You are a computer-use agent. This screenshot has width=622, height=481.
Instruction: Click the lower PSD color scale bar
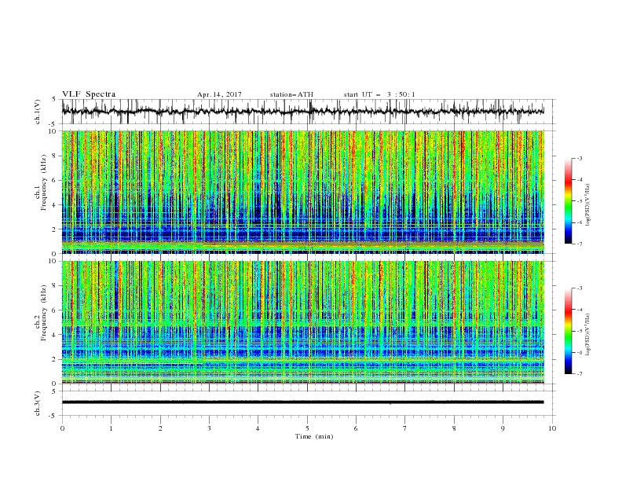(569, 331)
